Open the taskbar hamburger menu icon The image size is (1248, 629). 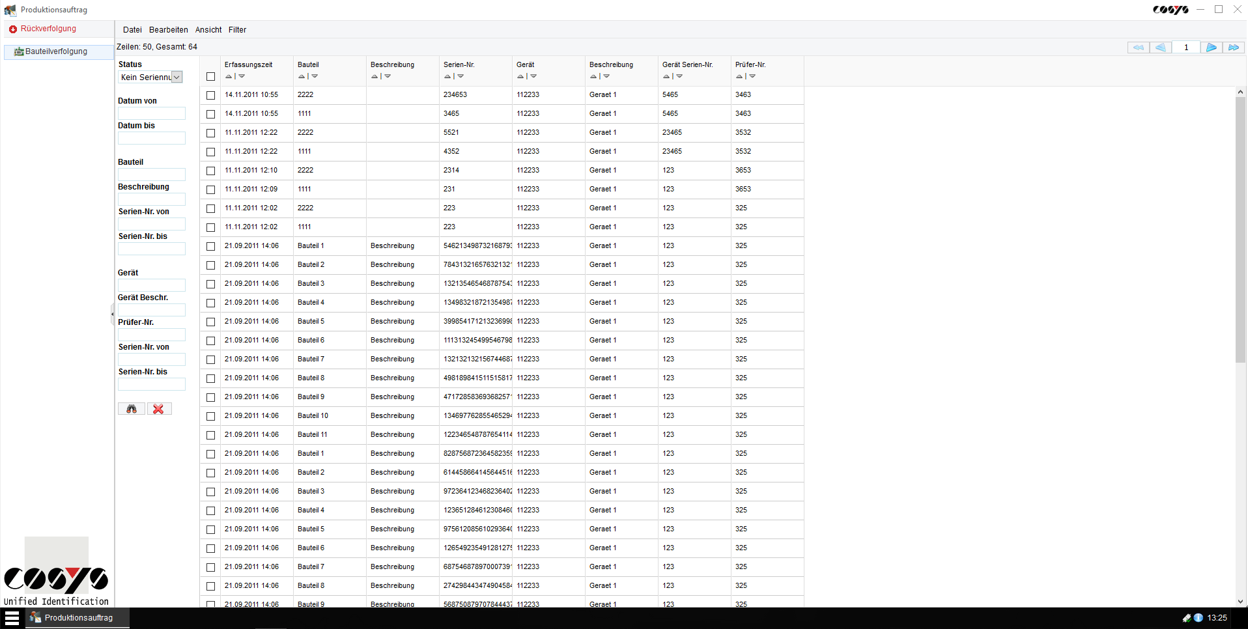(x=12, y=617)
